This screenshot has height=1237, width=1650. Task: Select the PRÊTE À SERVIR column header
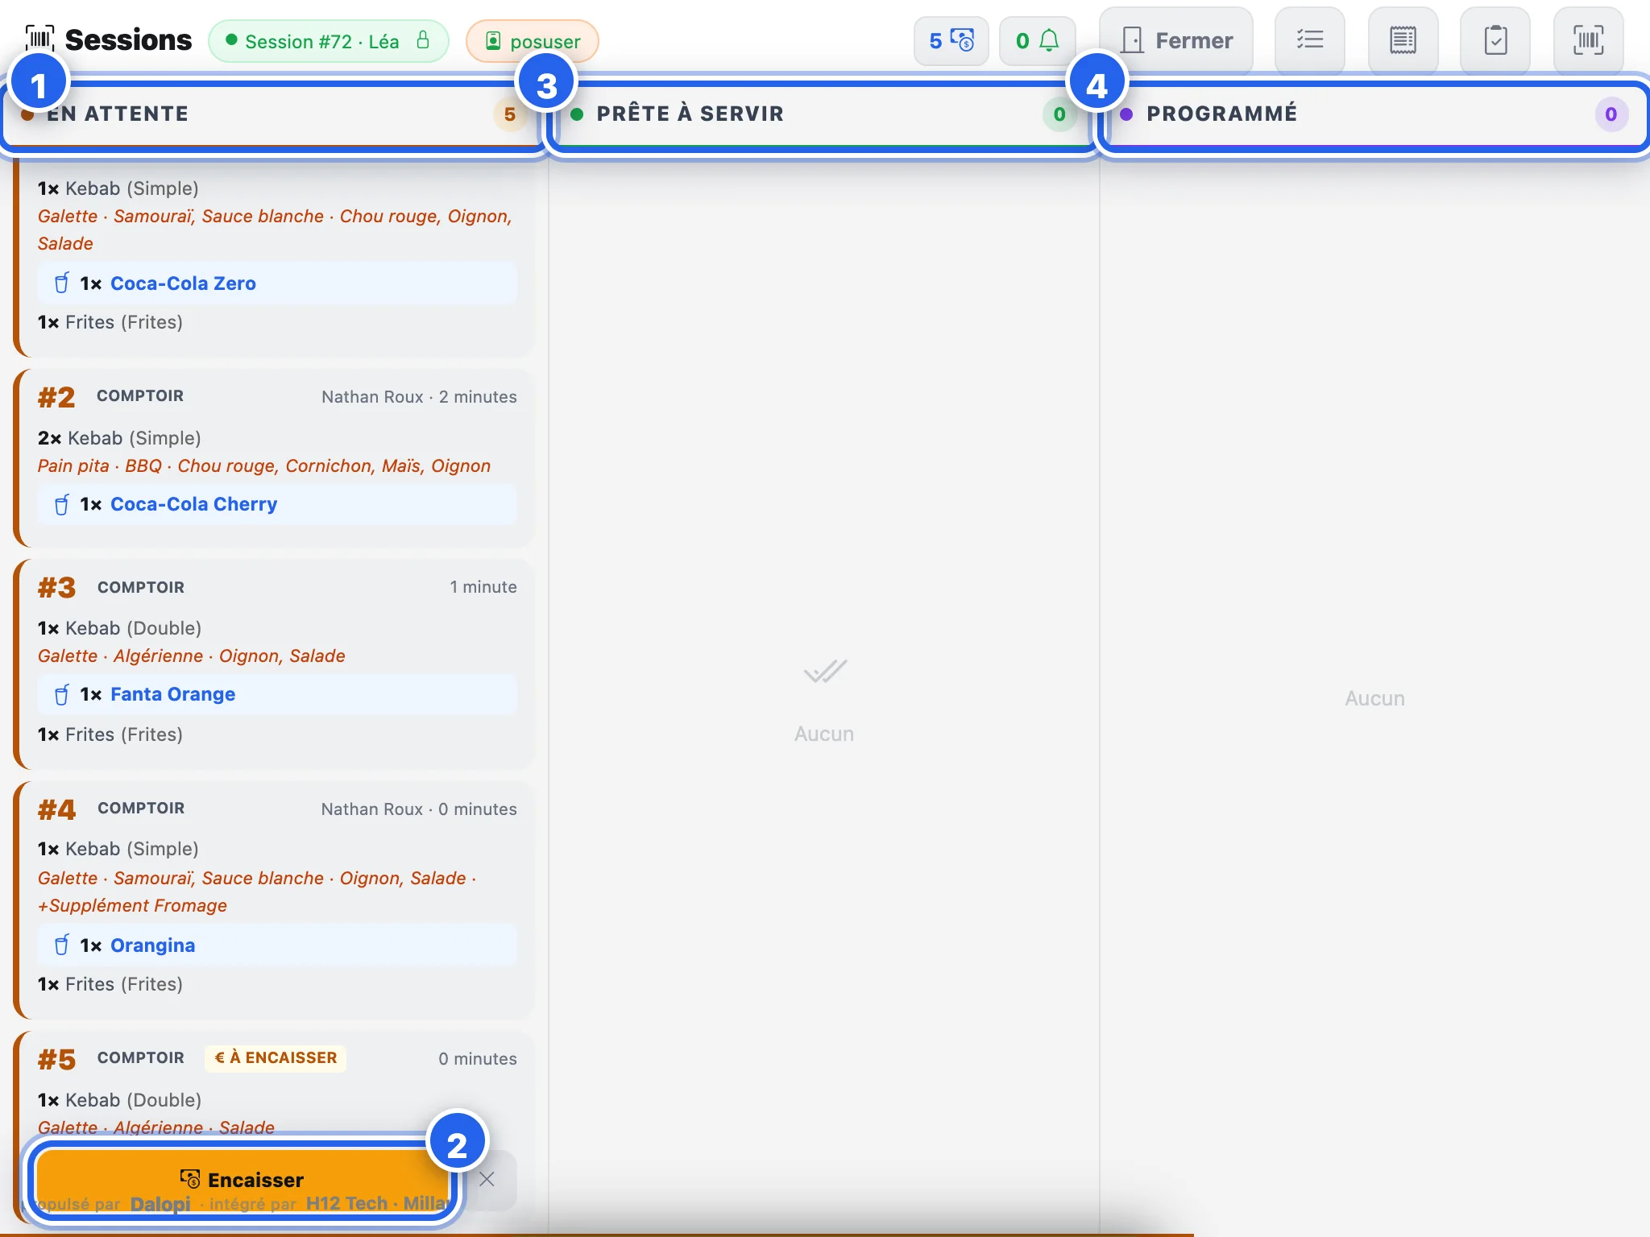(824, 114)
